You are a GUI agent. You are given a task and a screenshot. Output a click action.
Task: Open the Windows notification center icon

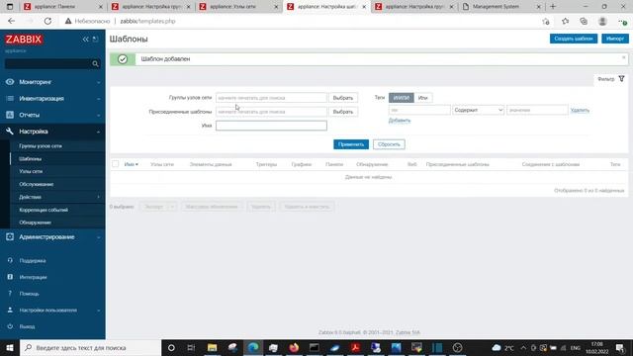pyautogui.click(x=620, y=347)
